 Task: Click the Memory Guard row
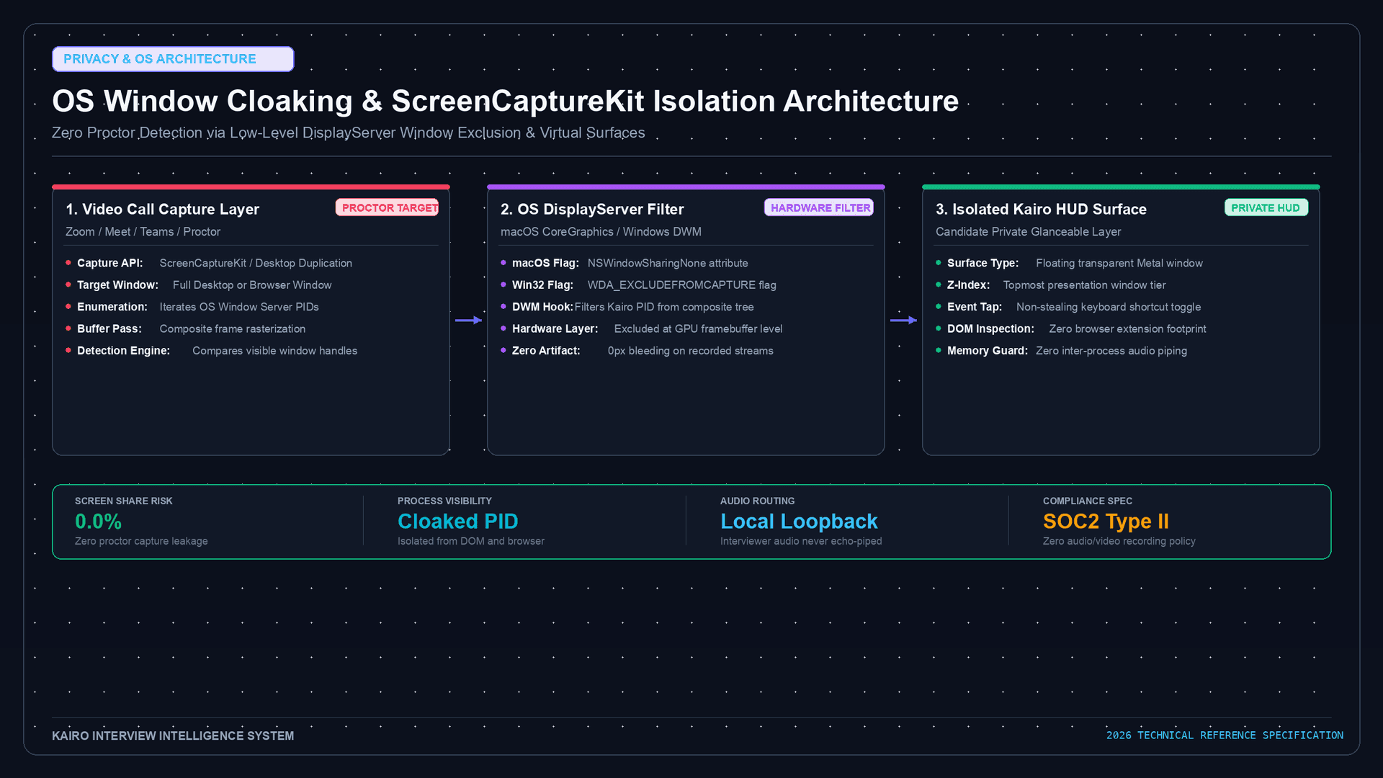coord(1062,351)
